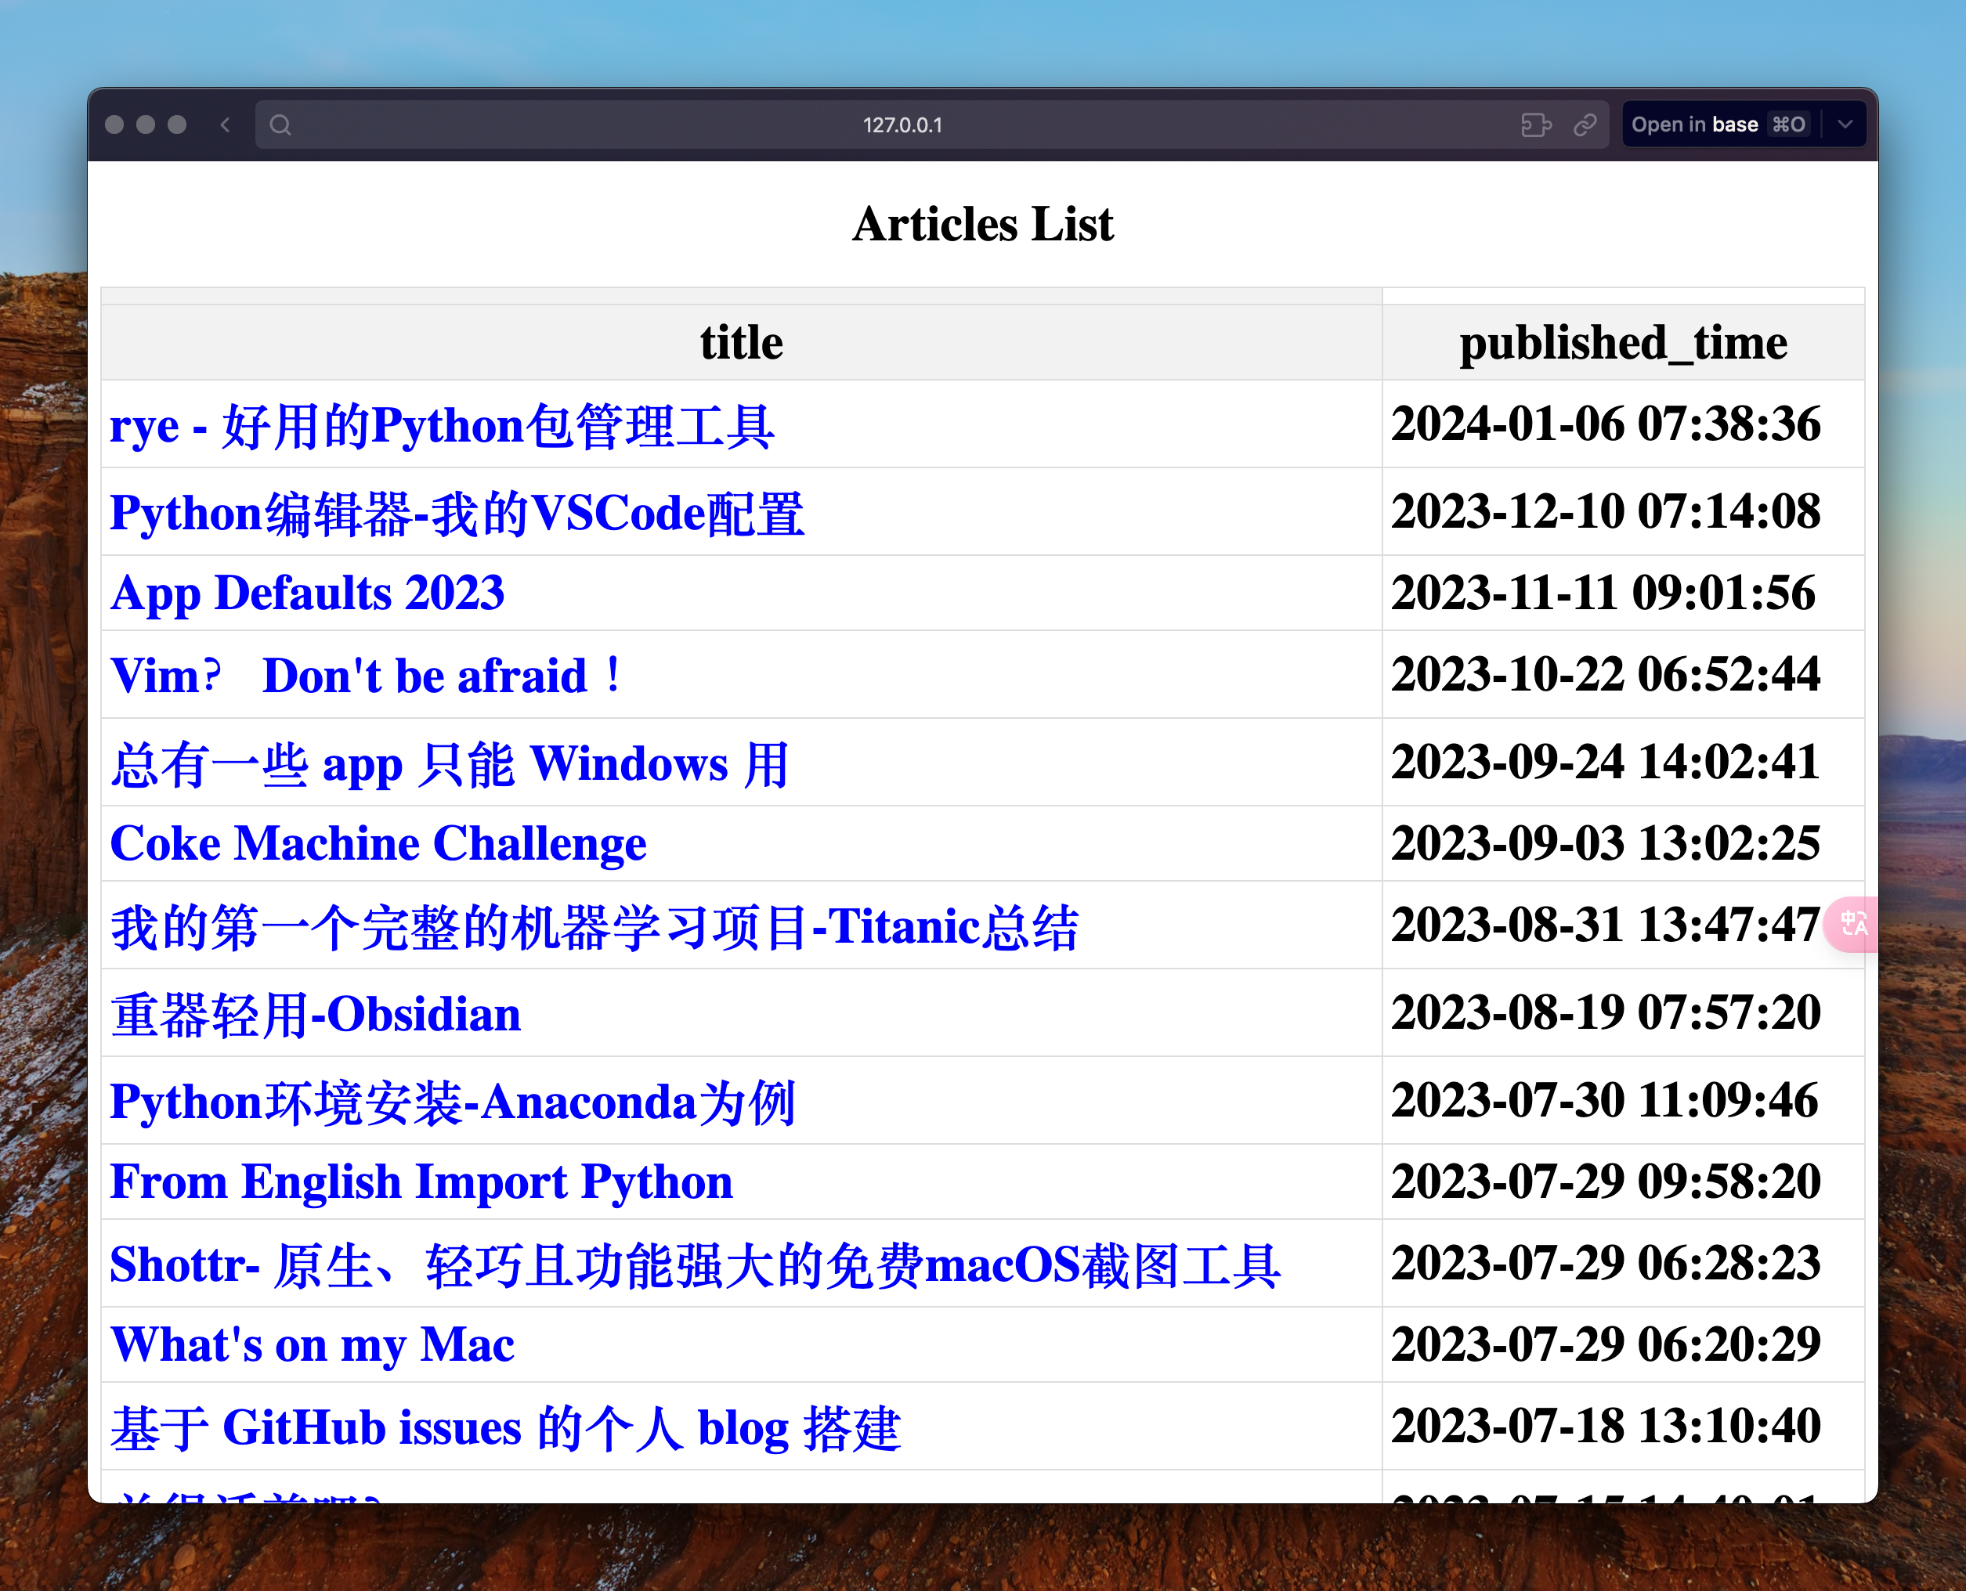Select timestamp 2023-07-29 09:58:20
The height and width of the screenshot is (1591, 1966).
(x=1606, y=1182)
